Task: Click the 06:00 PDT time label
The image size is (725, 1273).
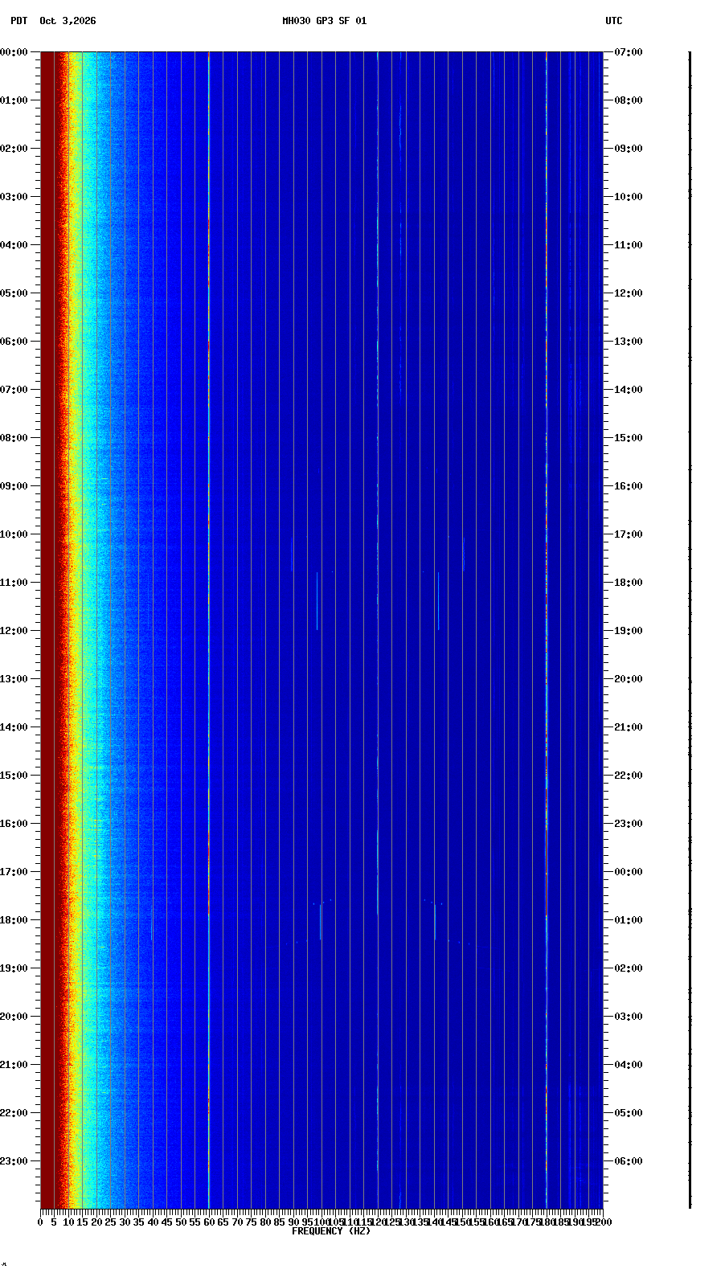Action: pyautogui.click(x=14, y=342)
